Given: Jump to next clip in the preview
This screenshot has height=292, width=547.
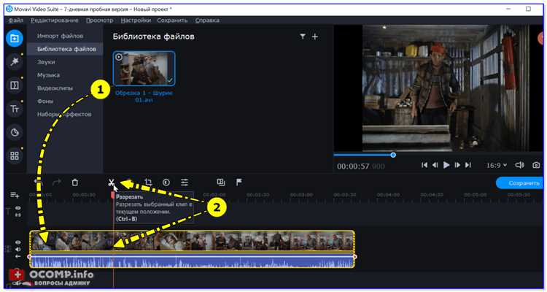Looking at the screenshot, I should click(x=468, y=165).
